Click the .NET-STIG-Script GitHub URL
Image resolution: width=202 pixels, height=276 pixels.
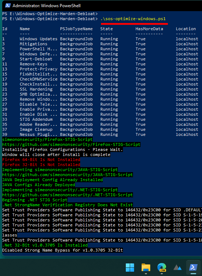[x=68, y=195]
